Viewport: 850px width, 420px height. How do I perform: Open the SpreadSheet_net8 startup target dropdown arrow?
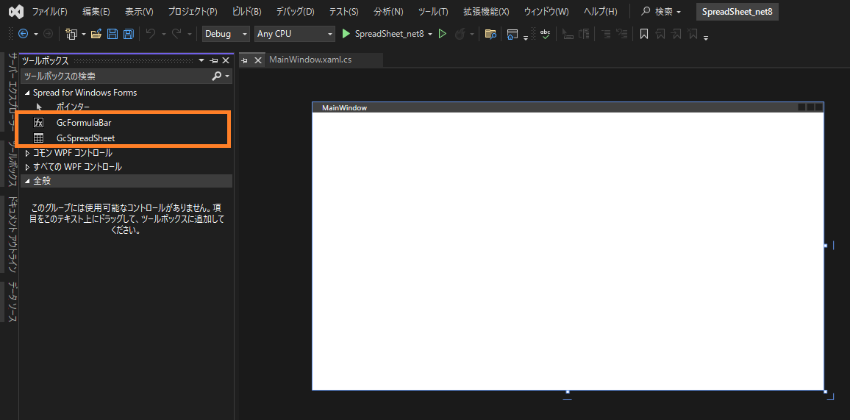(x=430, y=34)
